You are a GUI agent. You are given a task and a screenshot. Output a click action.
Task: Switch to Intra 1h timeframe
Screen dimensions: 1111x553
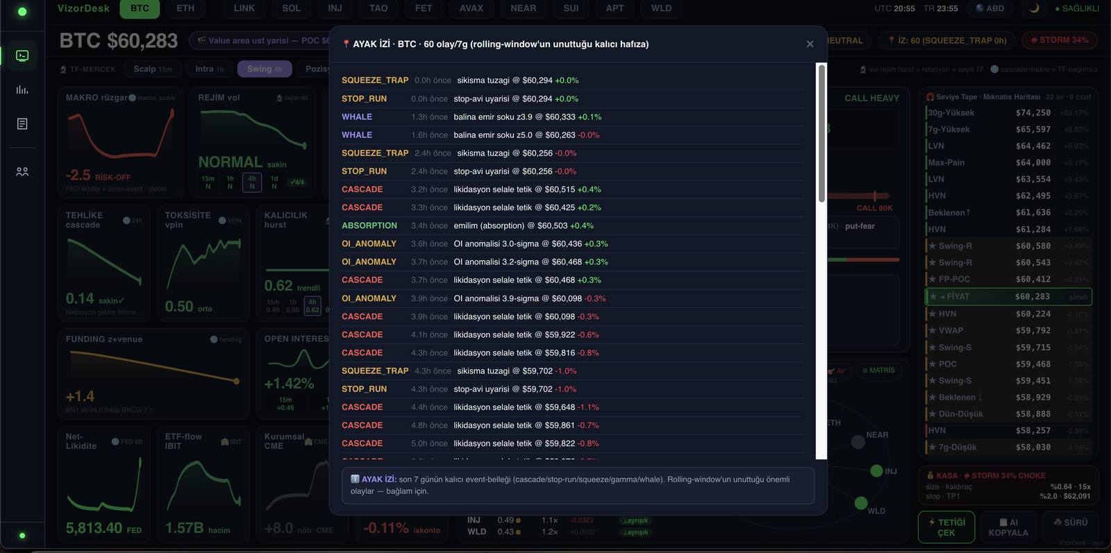click(x=209, y=69)
